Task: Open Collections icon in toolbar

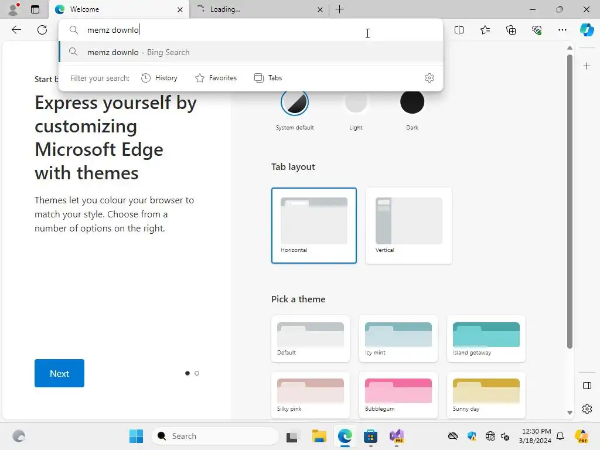Action: click(x=511, y=30)
